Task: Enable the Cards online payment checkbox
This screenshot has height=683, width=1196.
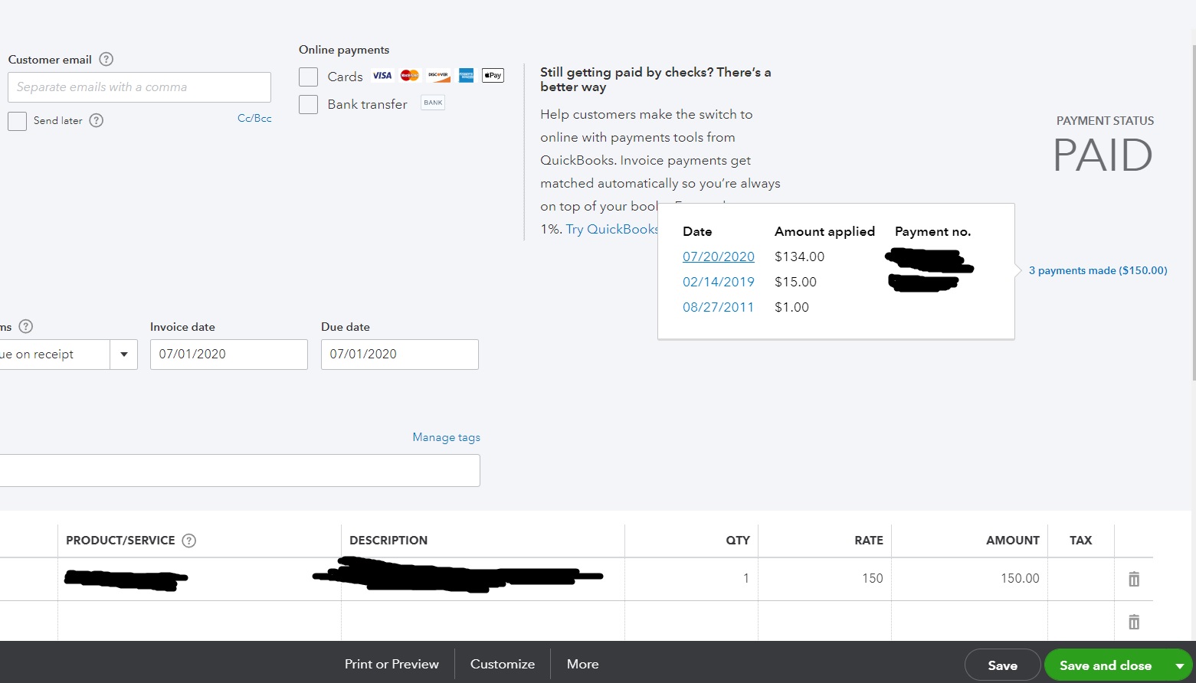Action: click(308, 77)
